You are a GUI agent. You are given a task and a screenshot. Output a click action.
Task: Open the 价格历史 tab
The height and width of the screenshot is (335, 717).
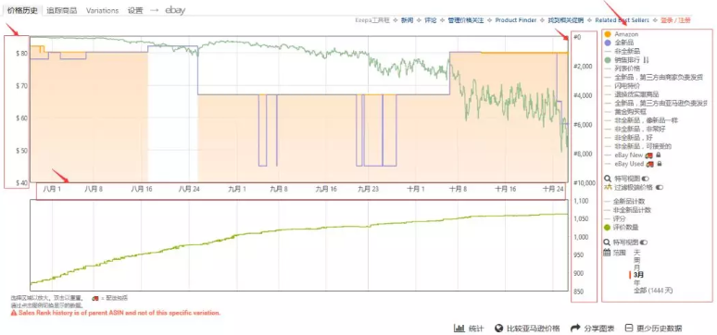click(x=22, y=10)
